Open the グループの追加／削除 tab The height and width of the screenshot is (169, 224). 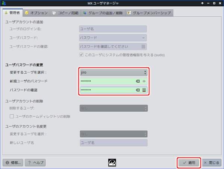pos(103,13)
